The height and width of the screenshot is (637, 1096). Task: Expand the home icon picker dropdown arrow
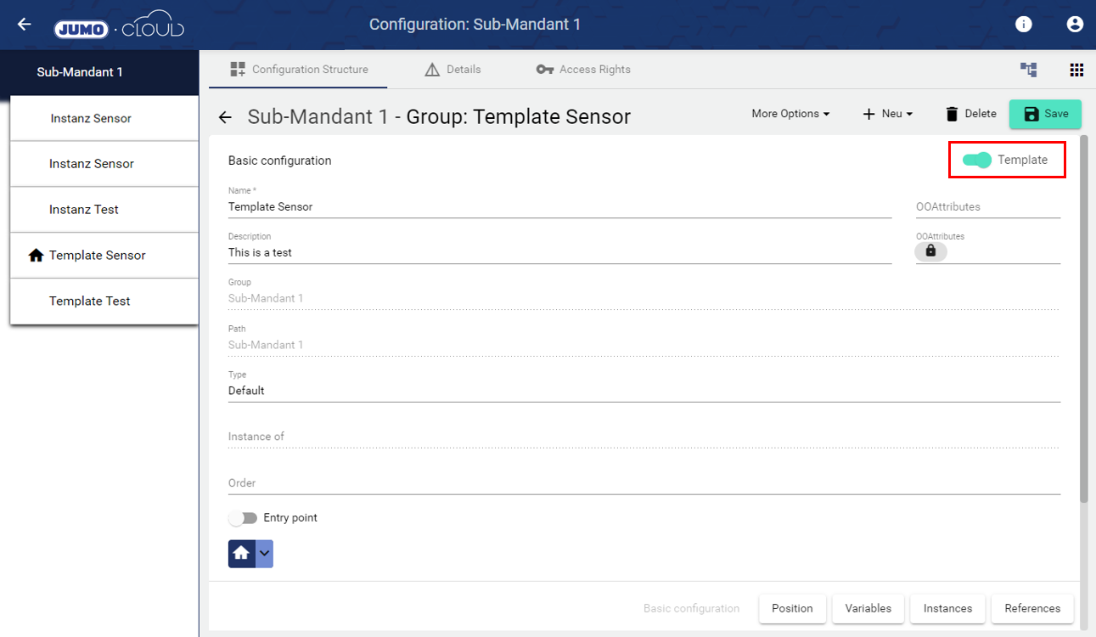pyautogui.click(x=264, y=553)
